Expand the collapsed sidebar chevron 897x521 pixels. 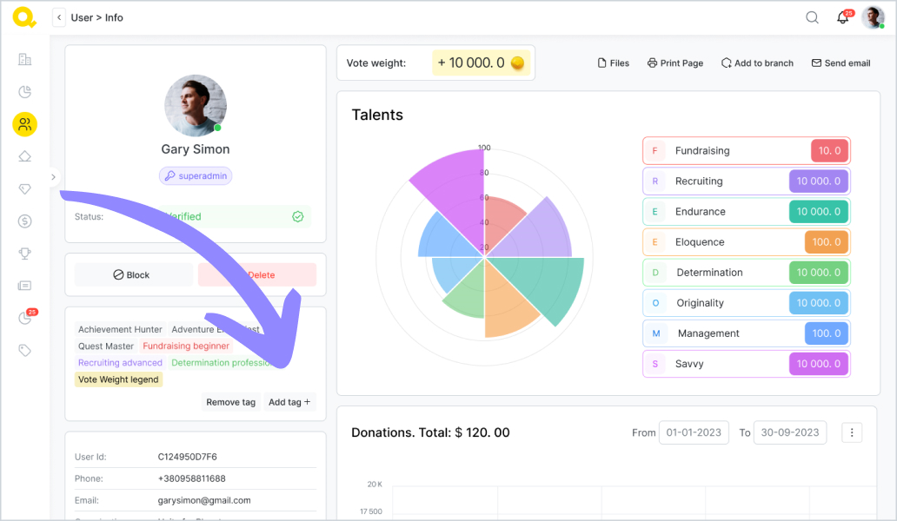[x=53, y=177]
